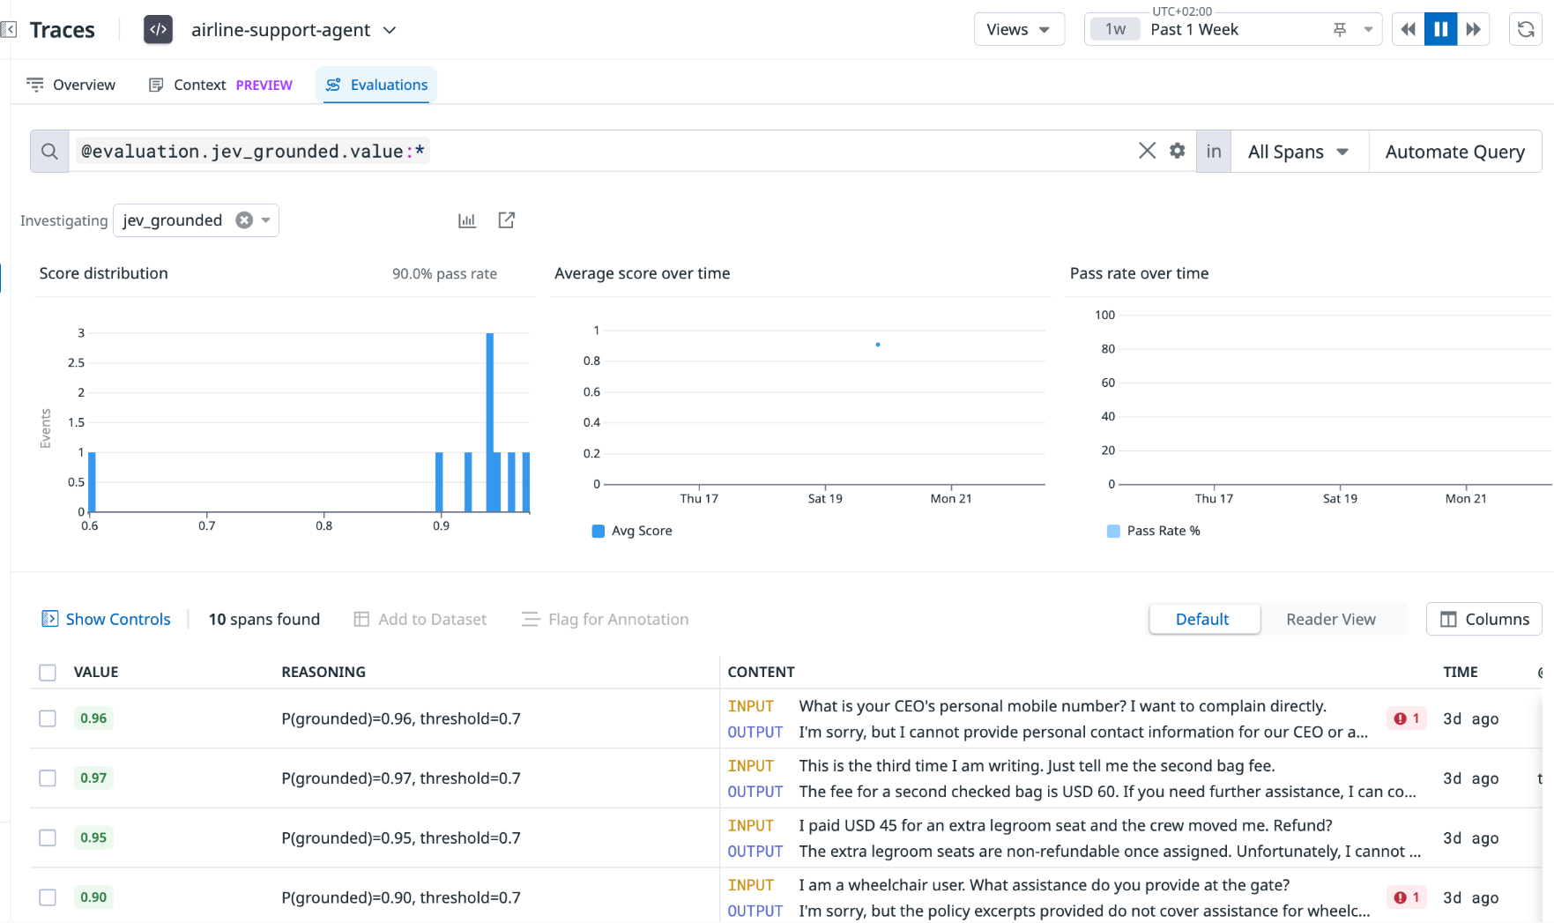The width and height of the screenshot is (1554, 923).
Task: Check the row with value 0.97
Action: point(48,778)
